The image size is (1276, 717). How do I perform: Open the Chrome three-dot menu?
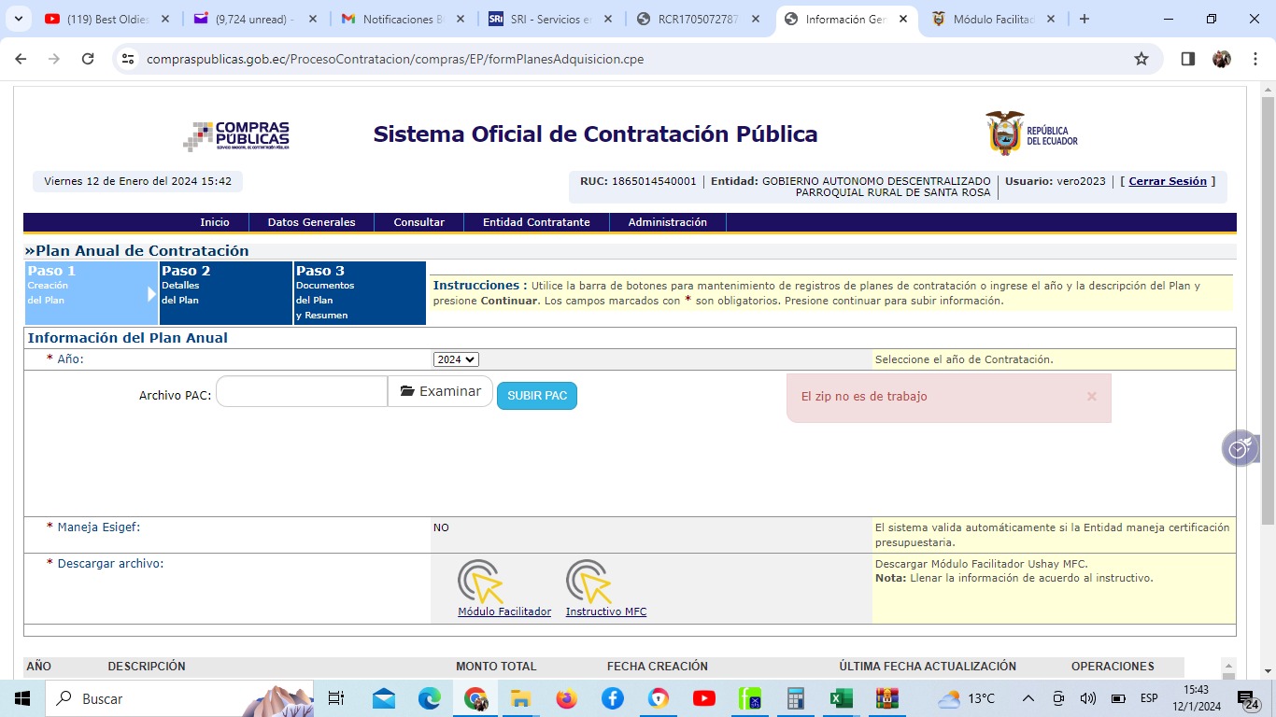click(1253, 59)
